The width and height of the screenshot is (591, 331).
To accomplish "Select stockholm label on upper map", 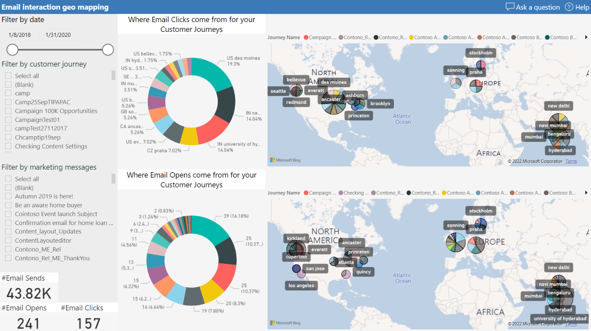I will [x=481, y=53].
